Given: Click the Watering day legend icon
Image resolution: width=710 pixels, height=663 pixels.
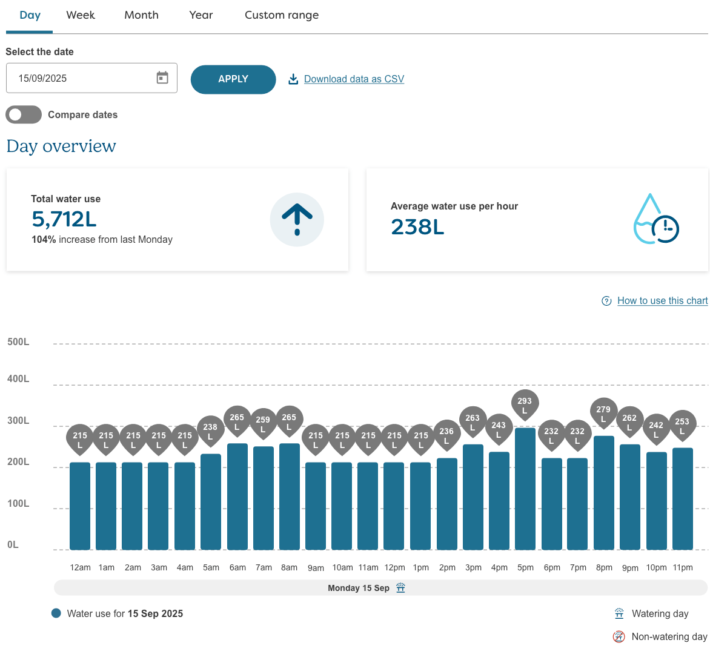Looking at the screenshot, I should (619, 613).
